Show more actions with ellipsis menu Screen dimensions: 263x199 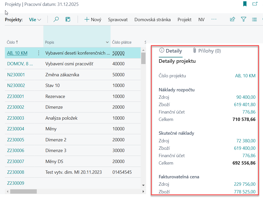pyautogui.click(x=214, y=19)
